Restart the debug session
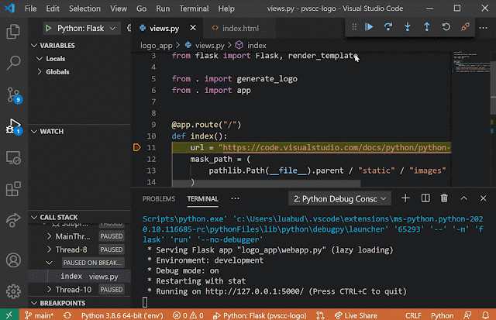The width and height of the screenshot is (496, 320). click(x=446, y=27)
